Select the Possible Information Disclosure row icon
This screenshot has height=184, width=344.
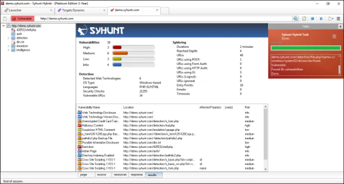point(79,143)
